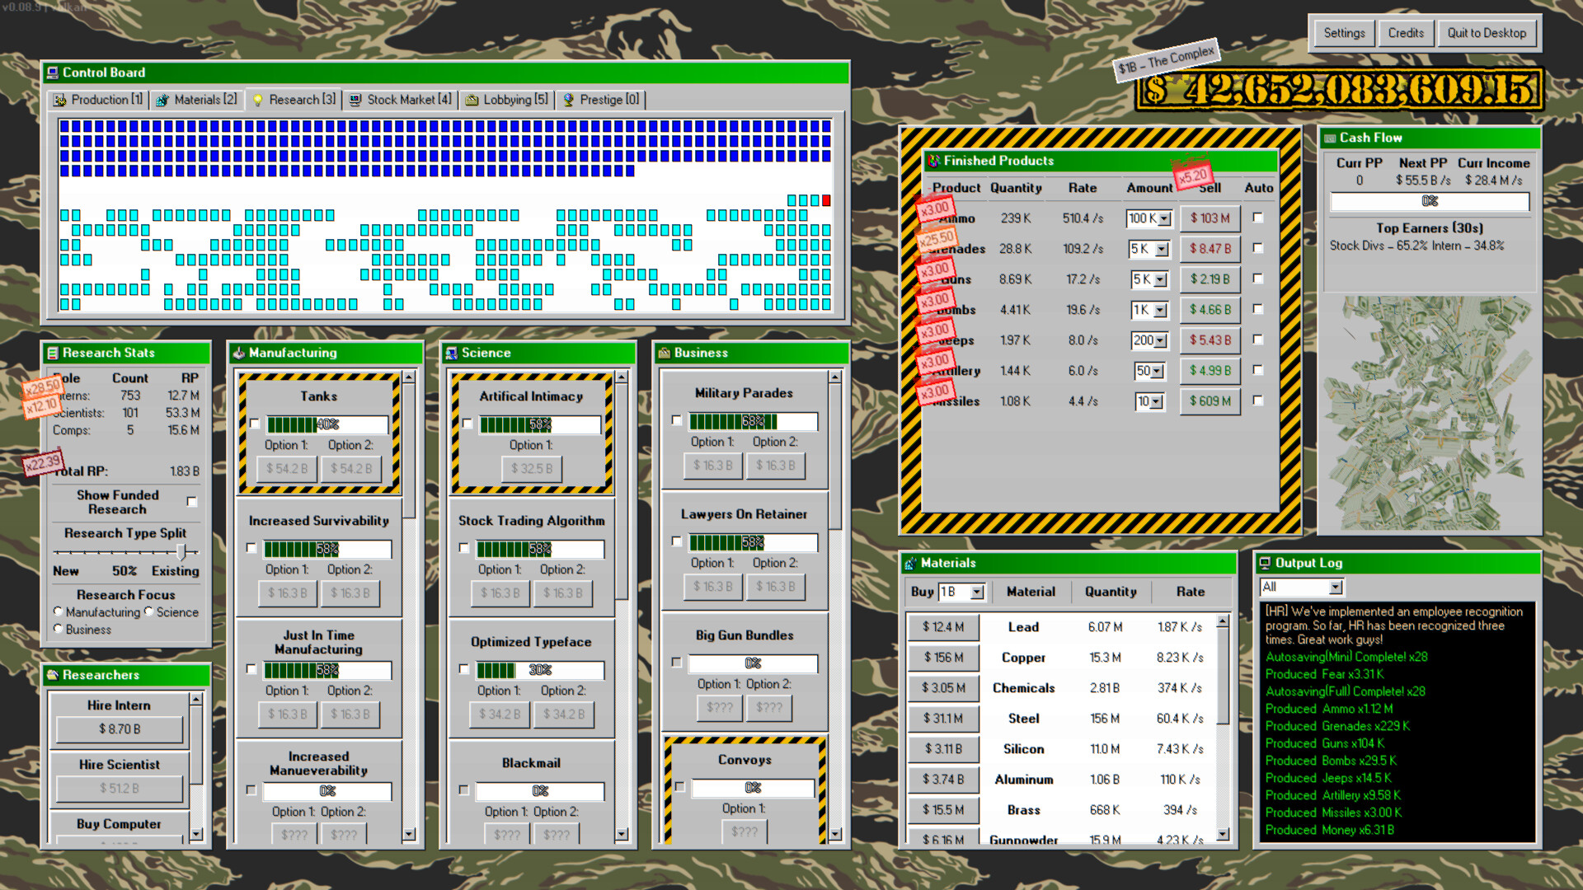Click the trophy icon on the Prestige tab
This screenshot has width=1583, height=890.
571,100
